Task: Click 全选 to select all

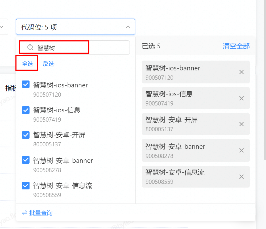Action: tap(27, 64)
